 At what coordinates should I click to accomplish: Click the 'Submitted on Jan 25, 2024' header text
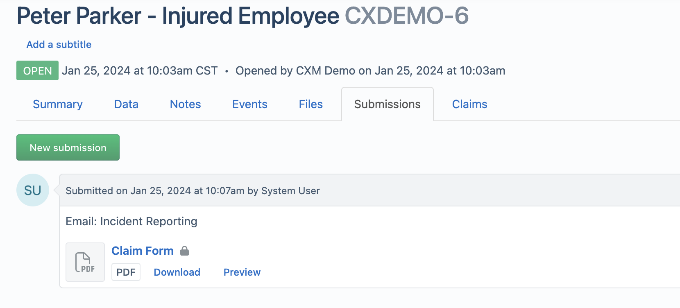(193, 190)
